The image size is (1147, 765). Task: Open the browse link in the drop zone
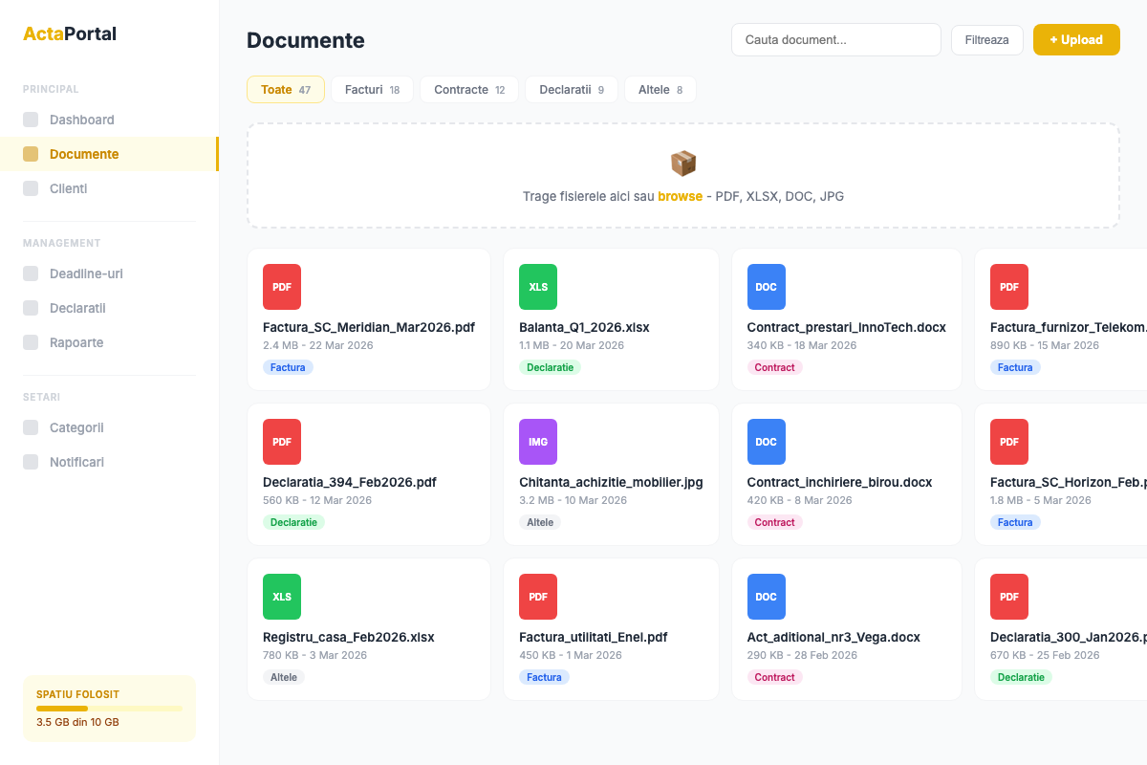pyautogui.click(x=680, y=196)
